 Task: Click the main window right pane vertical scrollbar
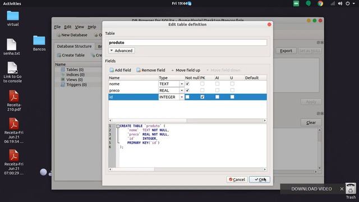point(320,149)
